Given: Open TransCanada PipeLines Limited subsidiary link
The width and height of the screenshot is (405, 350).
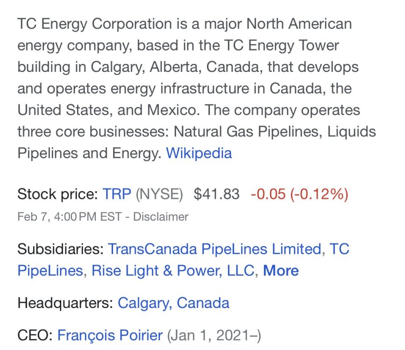Looking at the screenshot, I should [x=214, y=249].
